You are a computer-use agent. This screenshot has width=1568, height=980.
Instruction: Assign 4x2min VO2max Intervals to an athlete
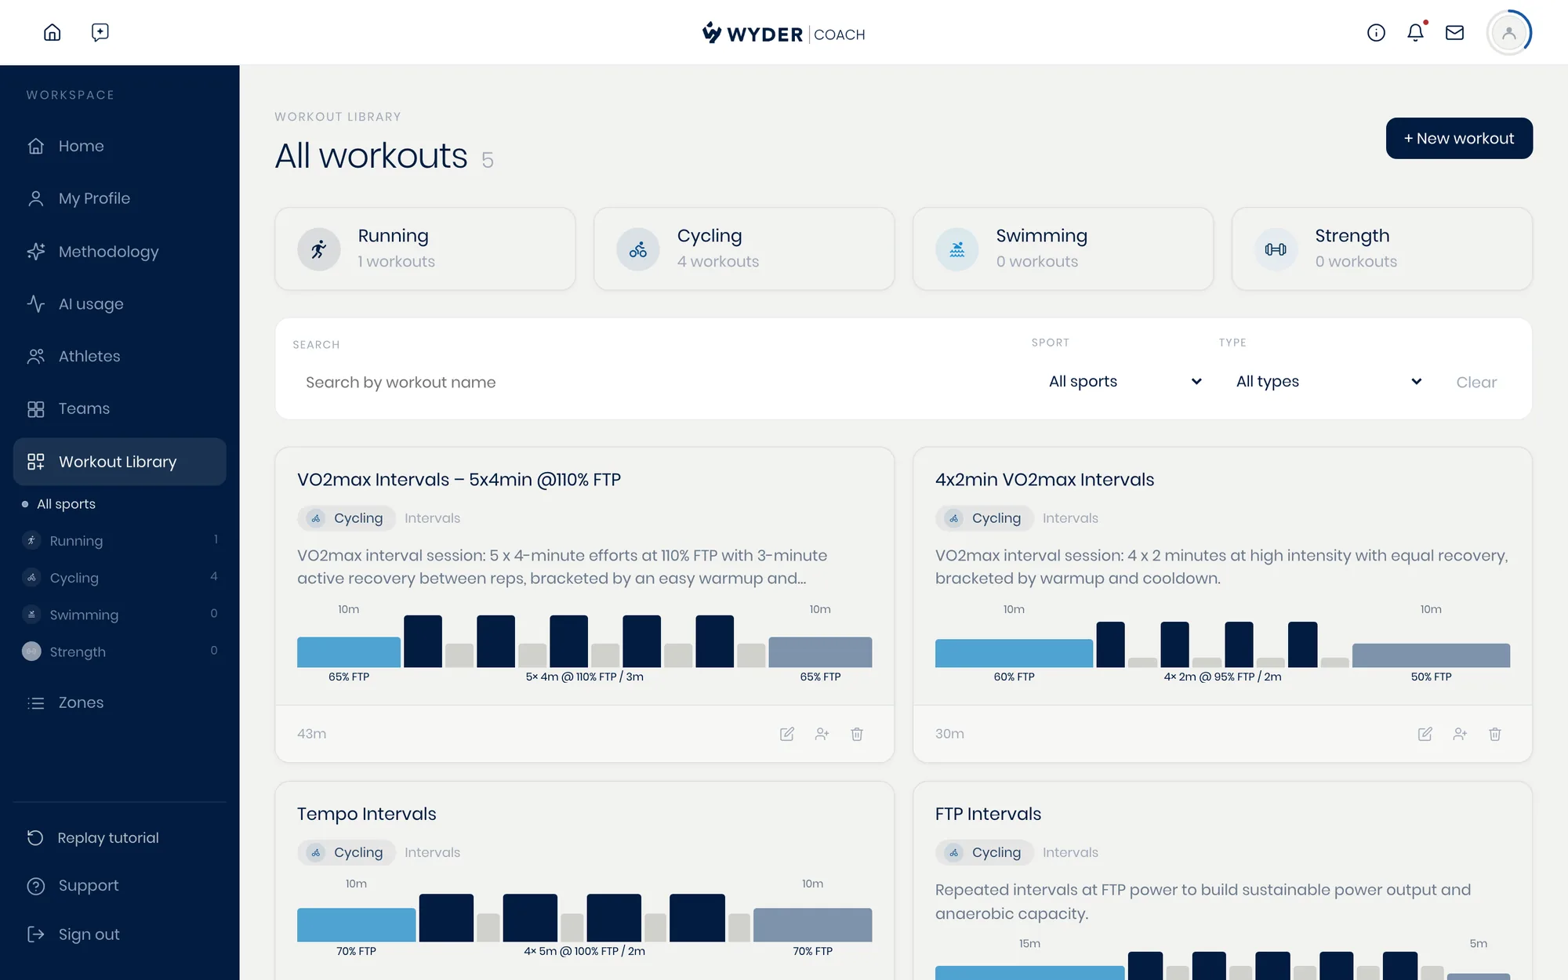(1460, 734)
